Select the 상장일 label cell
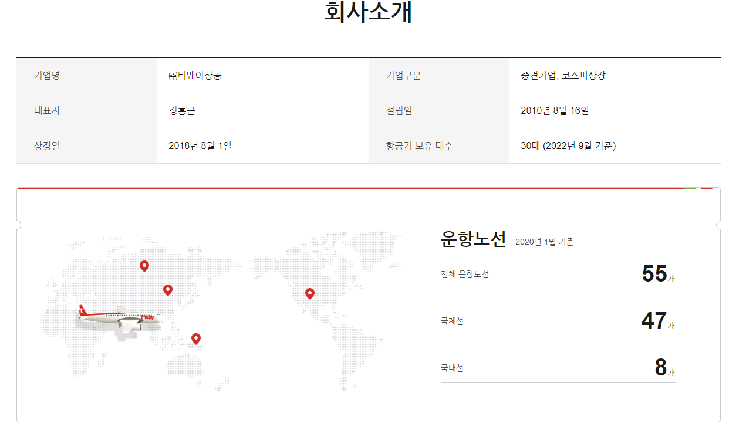Screen dimensions: 736x430 87,146
